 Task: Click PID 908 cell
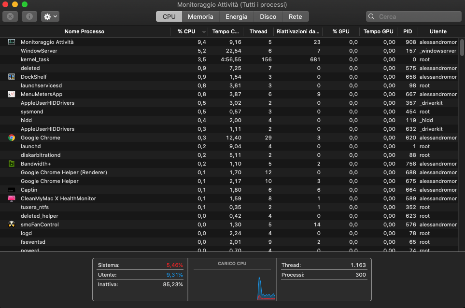411,42
